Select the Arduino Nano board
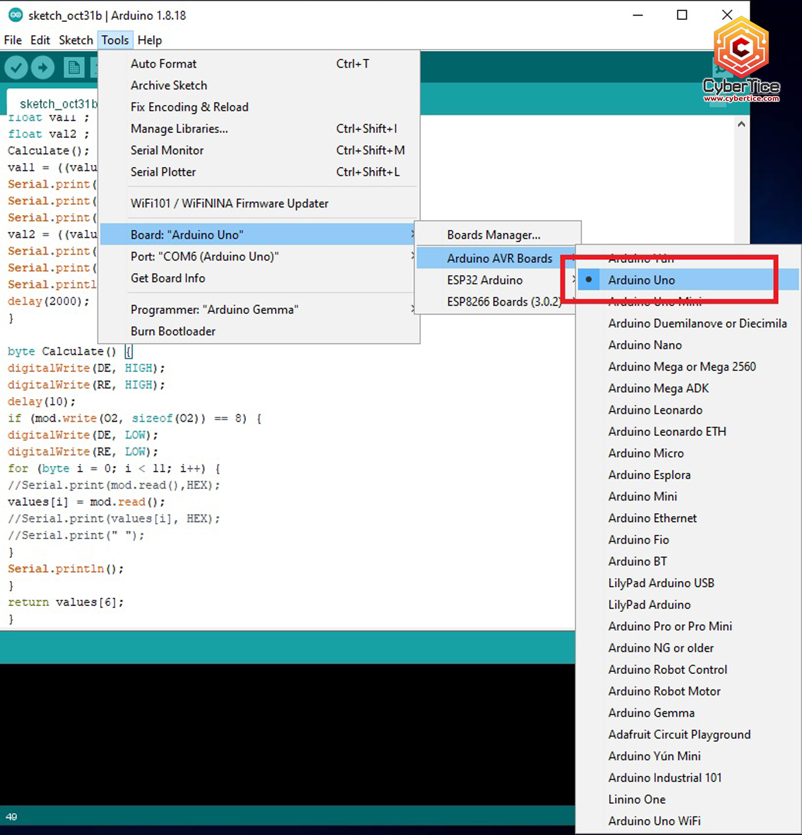This screenshot has width=802, height=835. (x=645, y=345)
